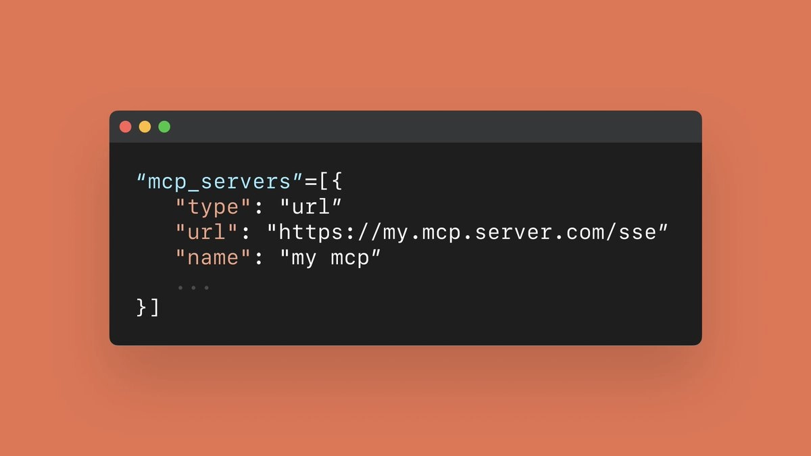Viewport: 811px width, 456px height.
Task: Expand the gray ellipsis dots
Action: pos(193,288)
